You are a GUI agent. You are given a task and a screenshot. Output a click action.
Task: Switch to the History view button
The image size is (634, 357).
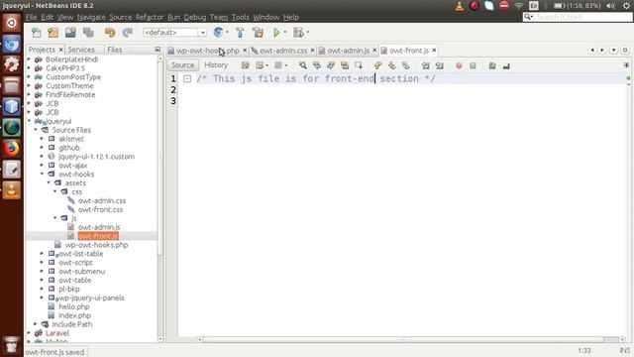click(x=216, y=65)
